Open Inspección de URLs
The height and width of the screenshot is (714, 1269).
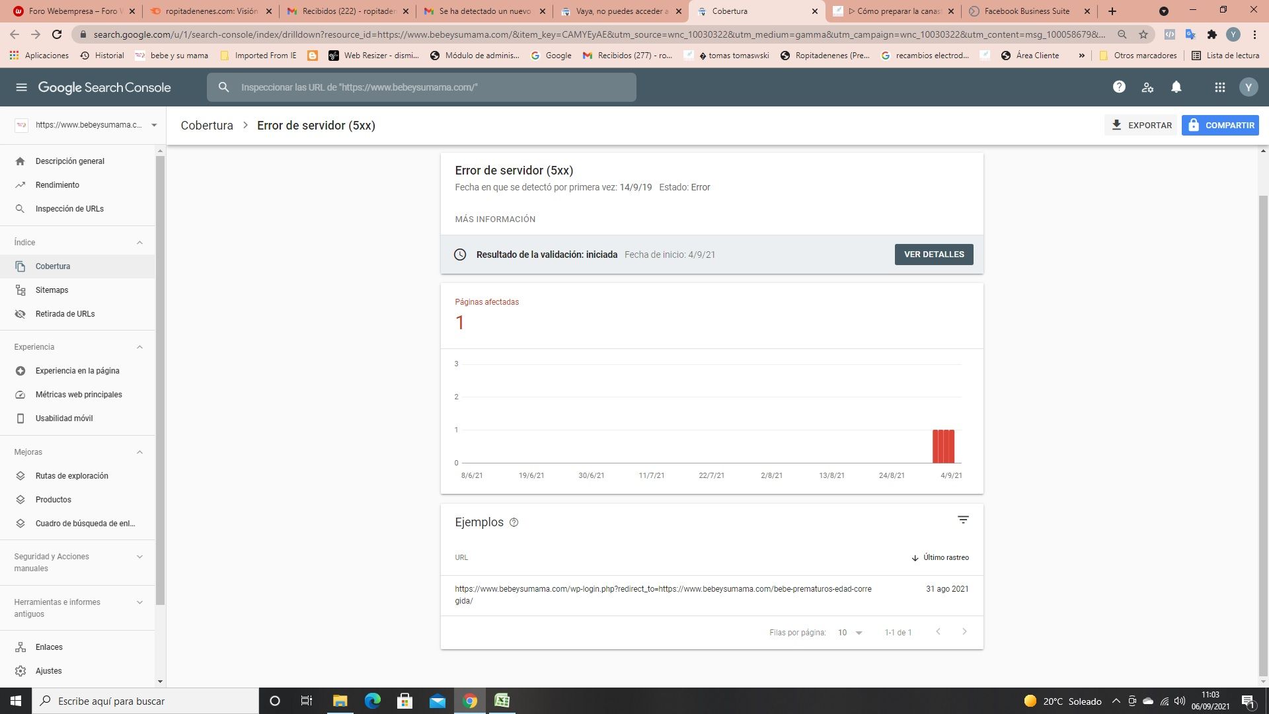pos(77,209)
